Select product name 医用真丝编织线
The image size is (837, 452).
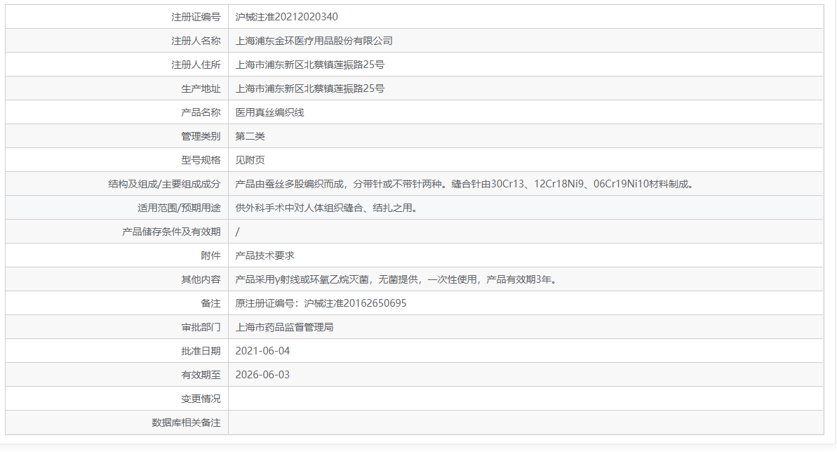(269, 112)
